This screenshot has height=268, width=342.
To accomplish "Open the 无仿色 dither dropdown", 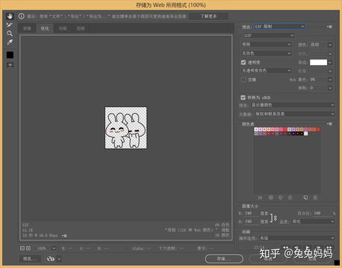I will (x=267, y=53).
